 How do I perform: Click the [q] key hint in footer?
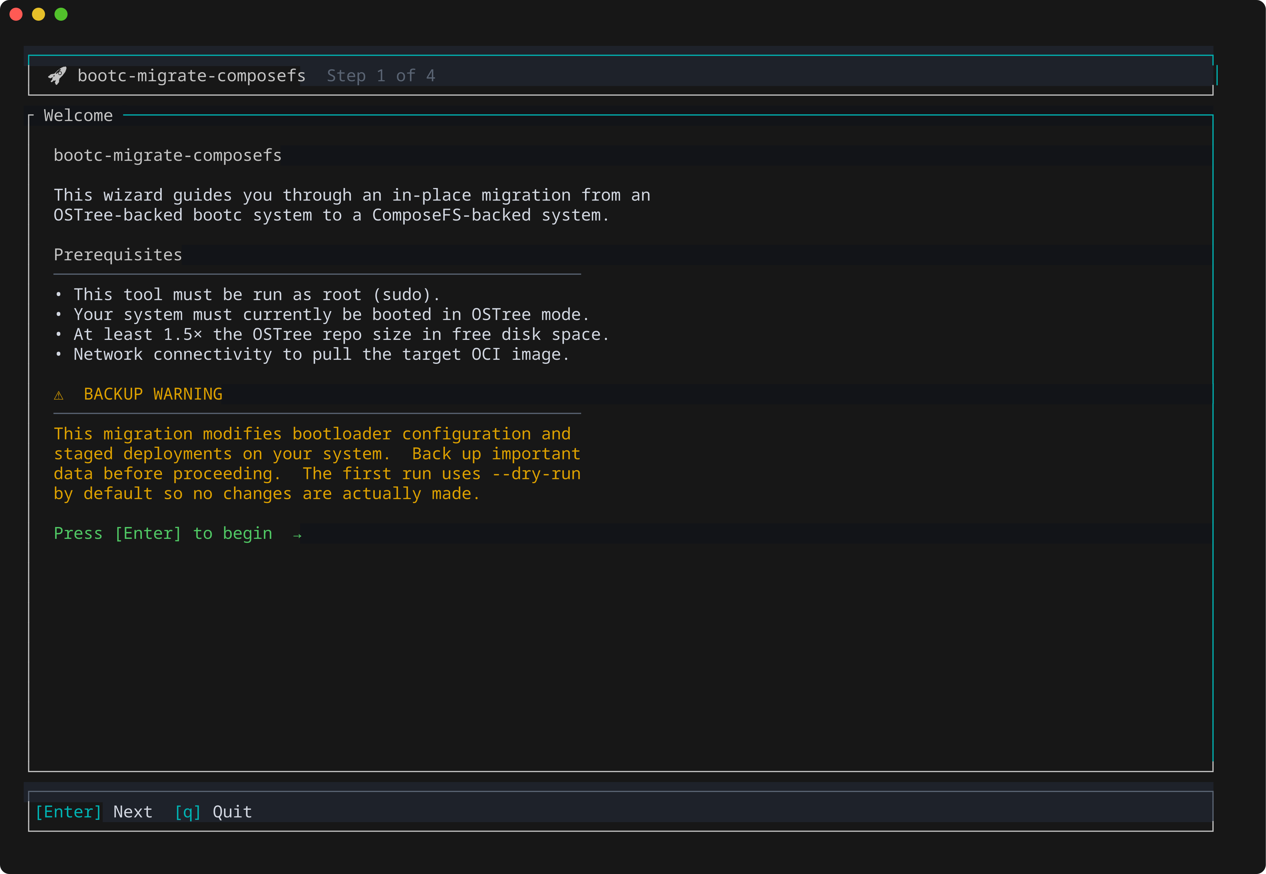[188, 812]
